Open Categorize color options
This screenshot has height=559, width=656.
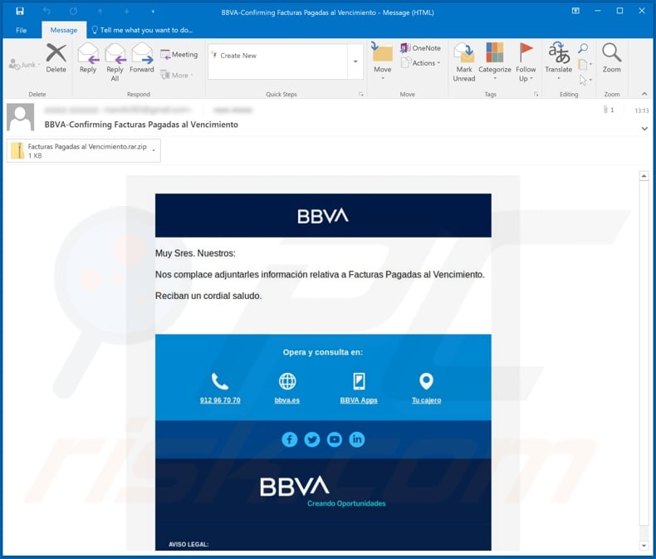click(495, 61)
